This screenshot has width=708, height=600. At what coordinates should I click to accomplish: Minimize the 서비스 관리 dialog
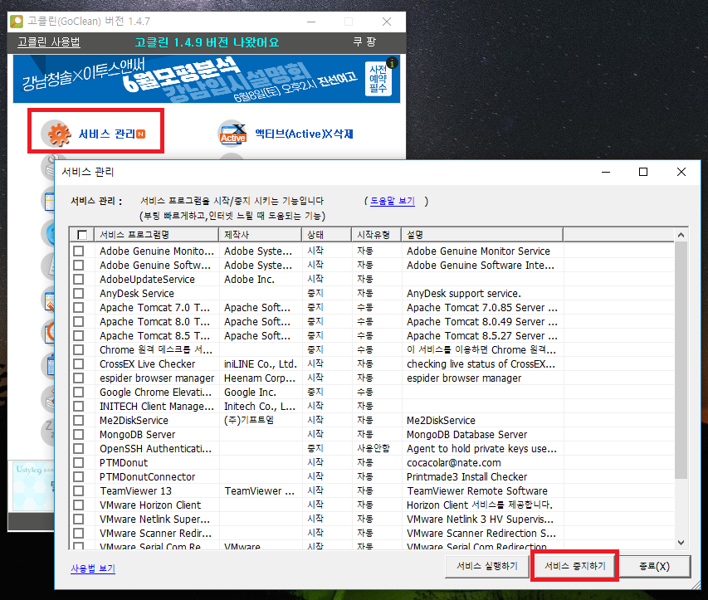pyautogui.click(x=606, y=172)
